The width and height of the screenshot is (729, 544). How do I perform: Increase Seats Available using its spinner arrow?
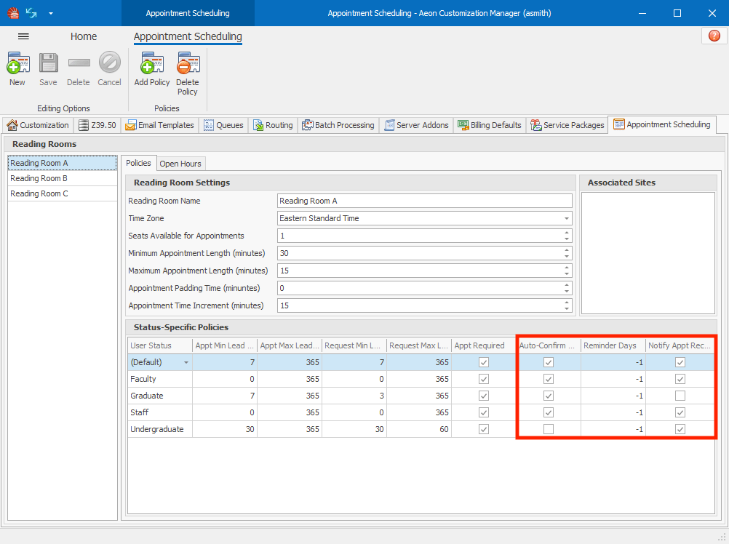click(x=567, y=232)
